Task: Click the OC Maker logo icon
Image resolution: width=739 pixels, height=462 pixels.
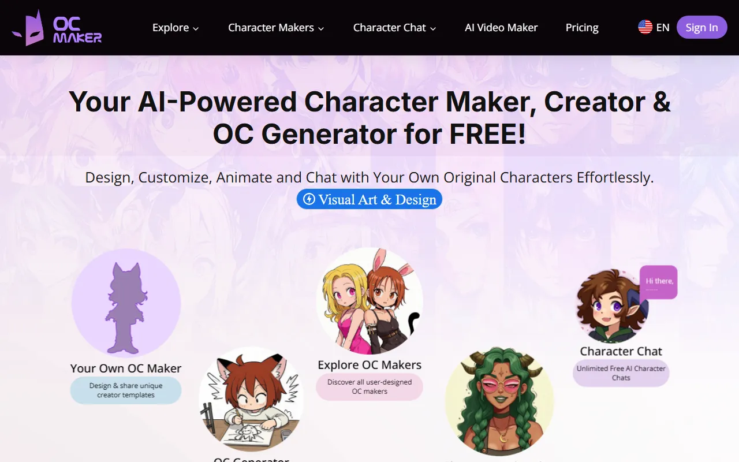Action: (28, 28)
